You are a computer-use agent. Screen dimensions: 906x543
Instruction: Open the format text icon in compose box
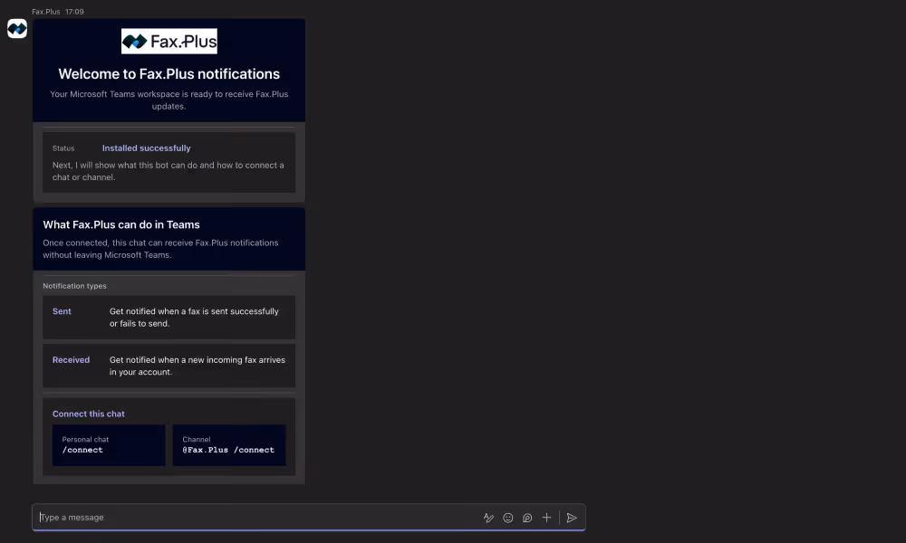pos(488,518)
